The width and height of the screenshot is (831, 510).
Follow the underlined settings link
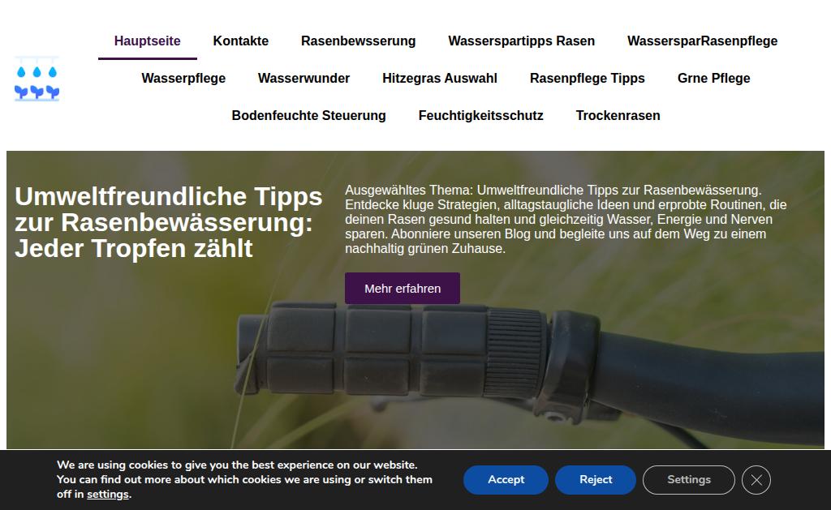click(x=108, y=494)
